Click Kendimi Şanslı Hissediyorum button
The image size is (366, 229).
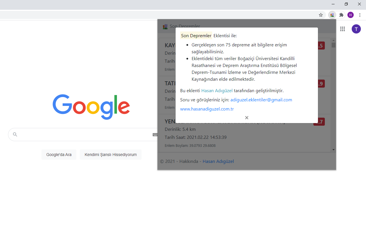coord(111,155)
